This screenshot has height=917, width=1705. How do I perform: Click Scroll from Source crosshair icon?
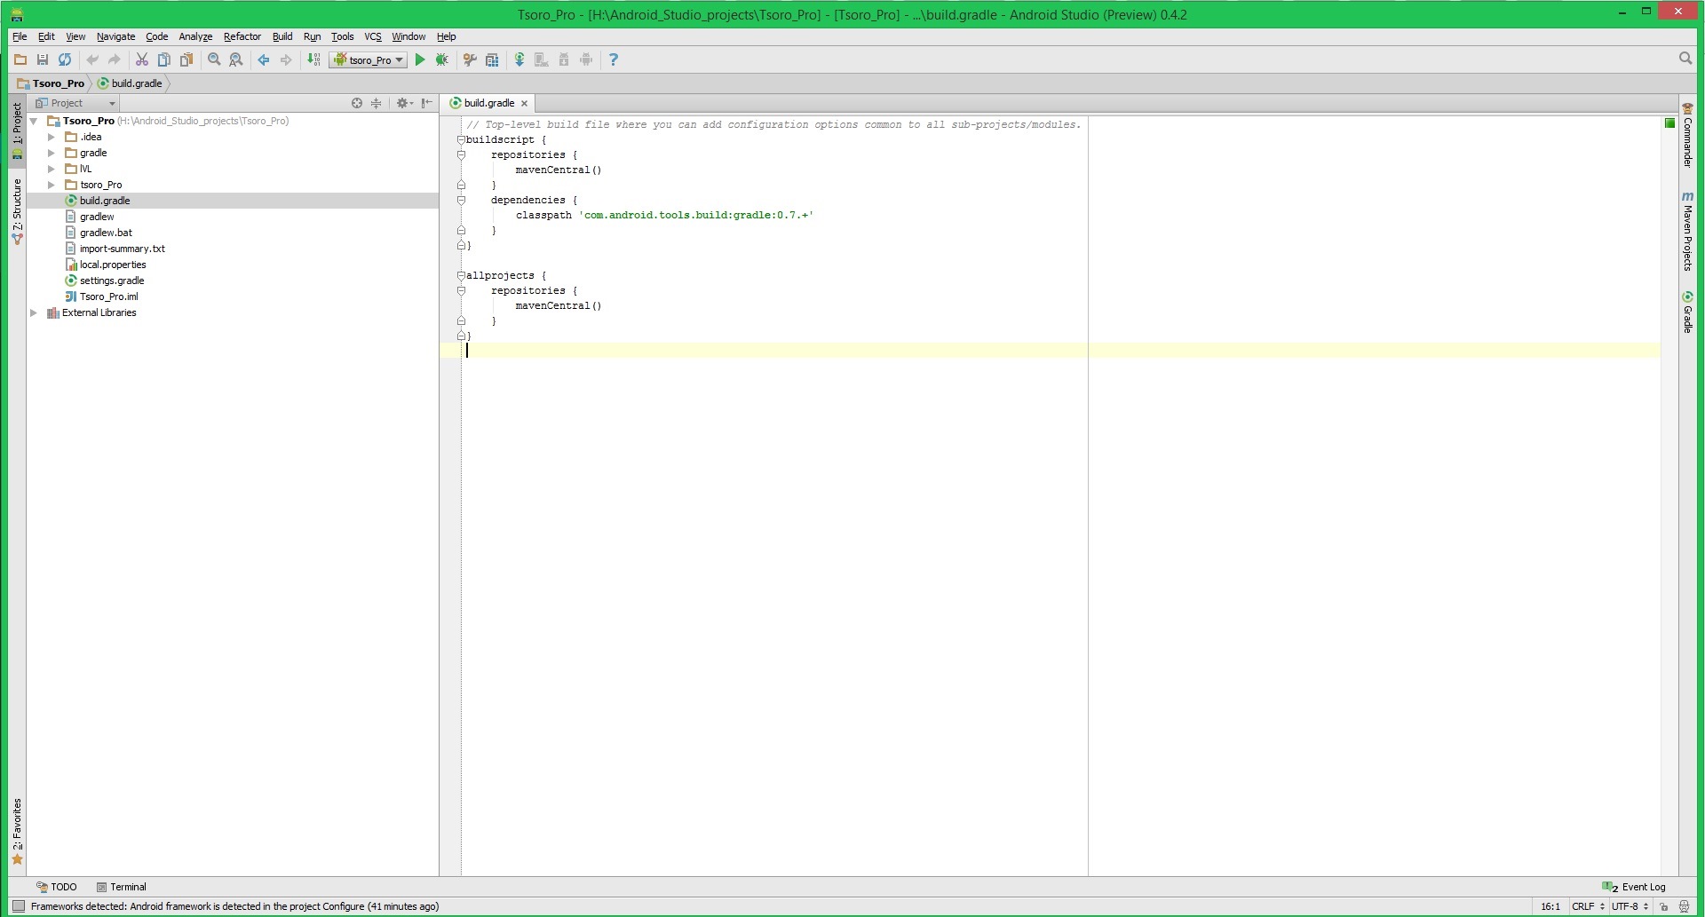coord(357,103)
